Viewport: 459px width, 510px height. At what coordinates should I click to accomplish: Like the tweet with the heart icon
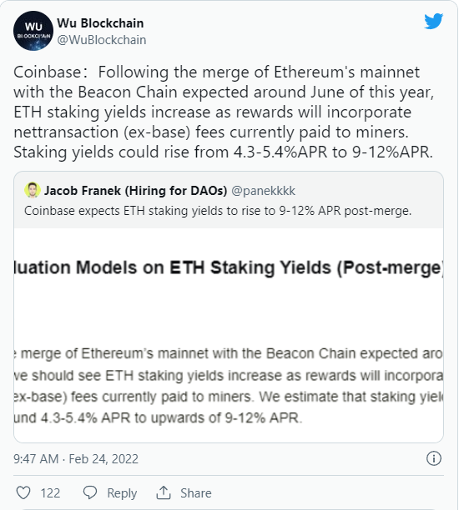[x=23, y=492]
